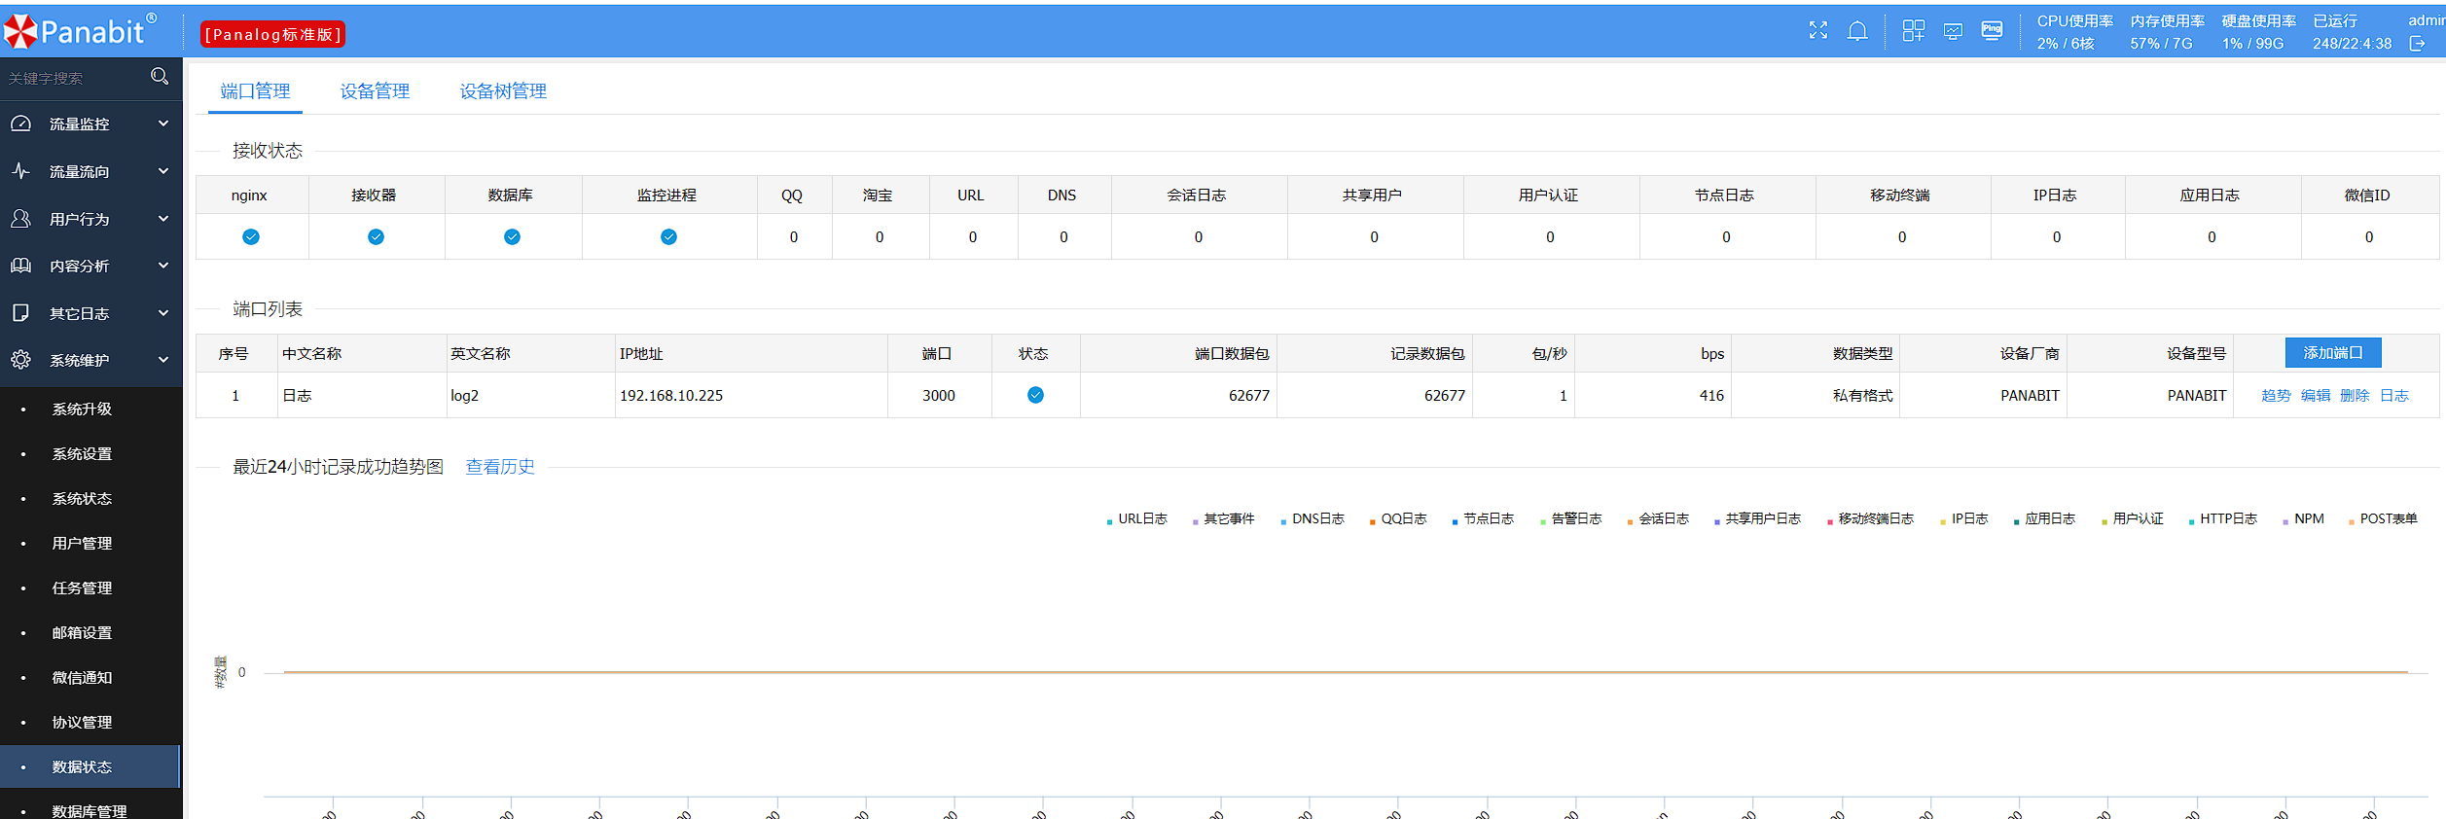
Task: Toggle HTTP日志 series in chart legend
Action: pos(2223,518)
